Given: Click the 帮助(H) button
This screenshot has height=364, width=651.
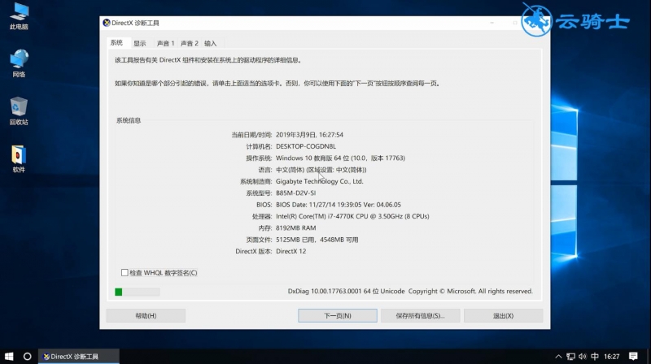Looking at the screenshot, I should tap(146, 315).
